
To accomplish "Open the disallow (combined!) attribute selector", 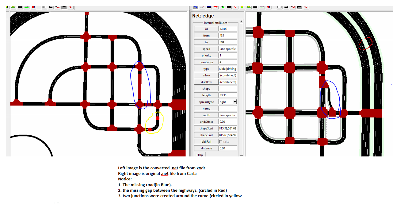I will pos(227,82).
